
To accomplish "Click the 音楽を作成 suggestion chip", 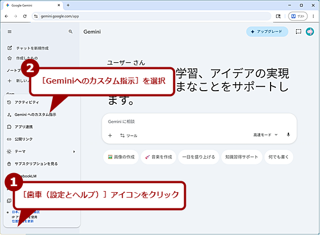I will click(x=159, y=157).
